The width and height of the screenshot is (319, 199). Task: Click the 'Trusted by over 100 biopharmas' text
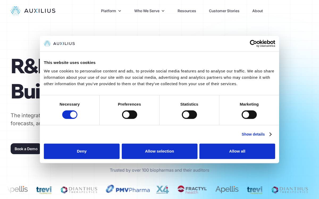click(x=159, y=170)
